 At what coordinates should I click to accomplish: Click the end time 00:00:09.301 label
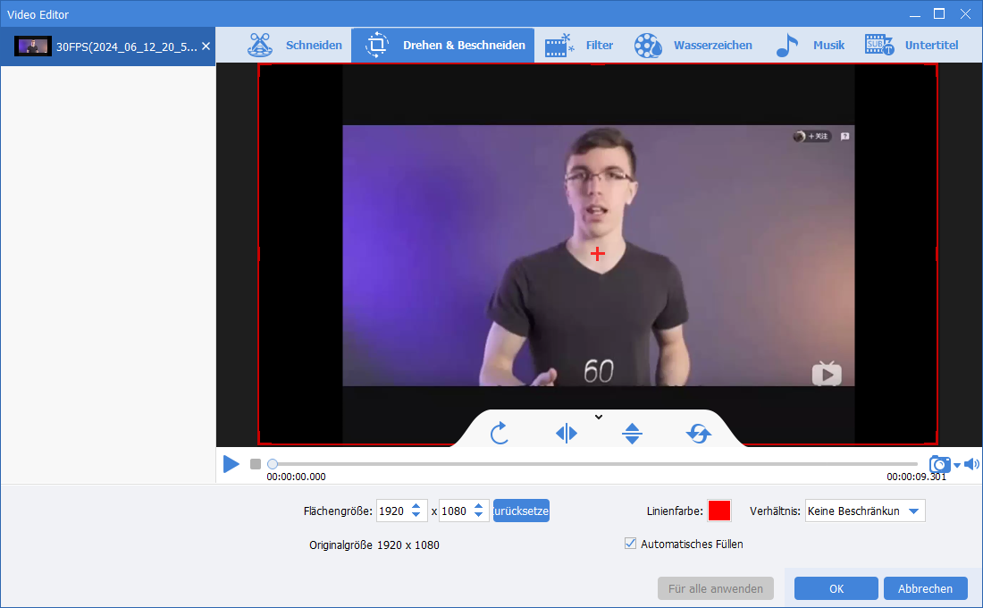917,477
